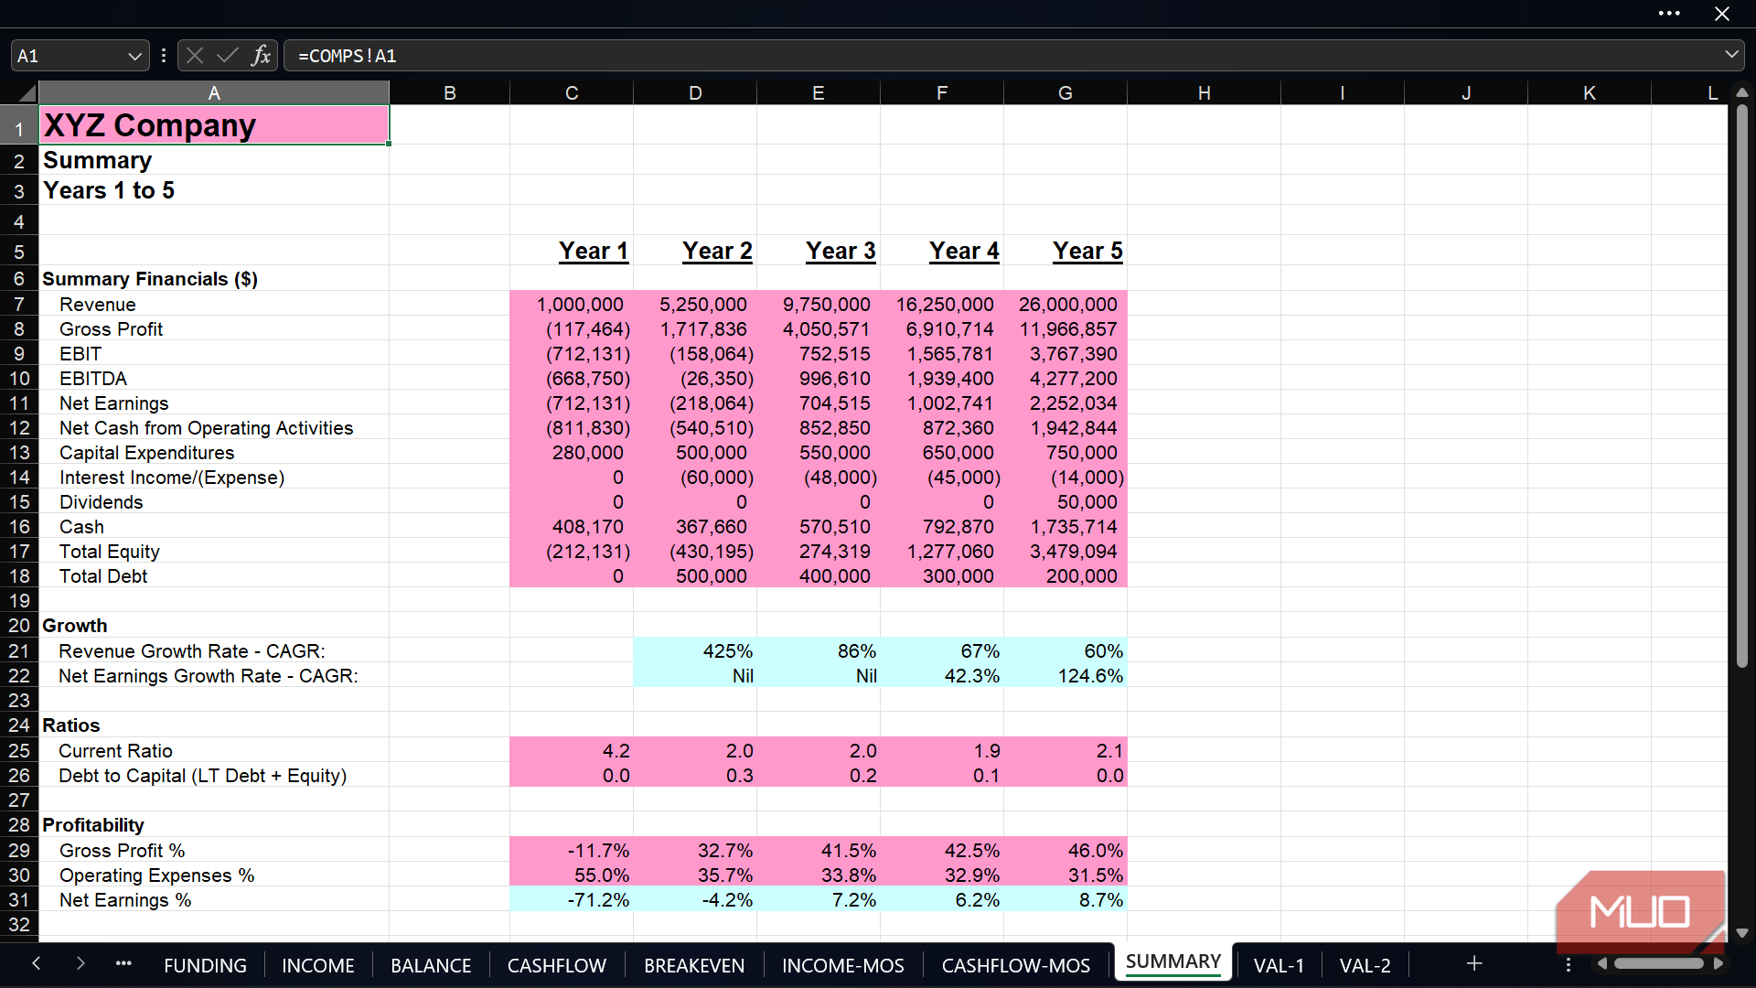This screenshot has height=988, width=1756.
Task: Switch to the CASHFLOW tab
Action: click(x=556, y=965)
